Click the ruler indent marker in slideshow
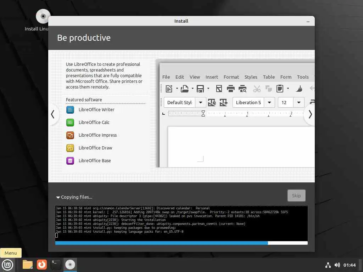Screen dimensions: 363x272 [203, 113]
